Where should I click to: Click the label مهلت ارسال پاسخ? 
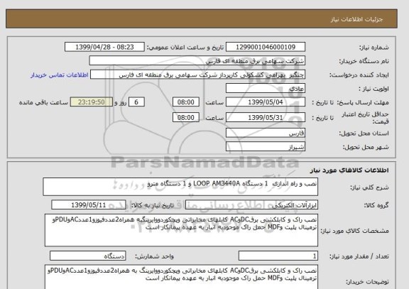click(x=363, y=102)
